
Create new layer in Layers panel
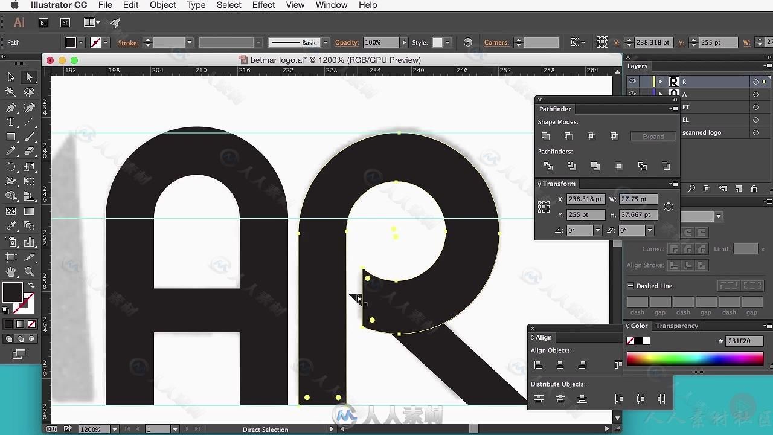point(738,189)
